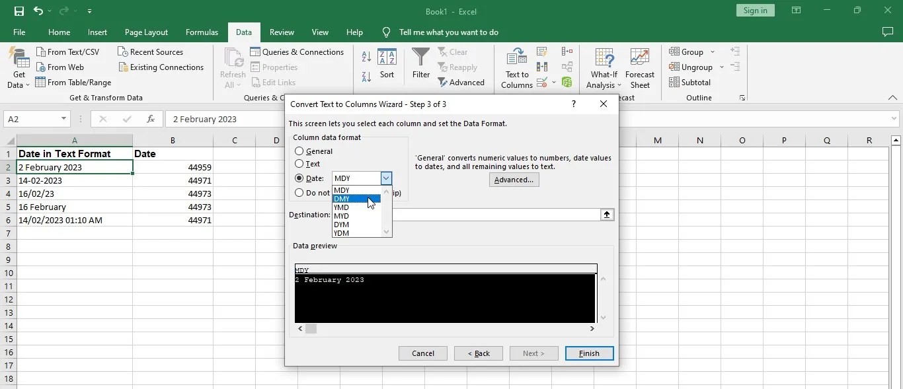Apply the Filter icon
Screen dimensions: 903x389
(x=420, y=64)
